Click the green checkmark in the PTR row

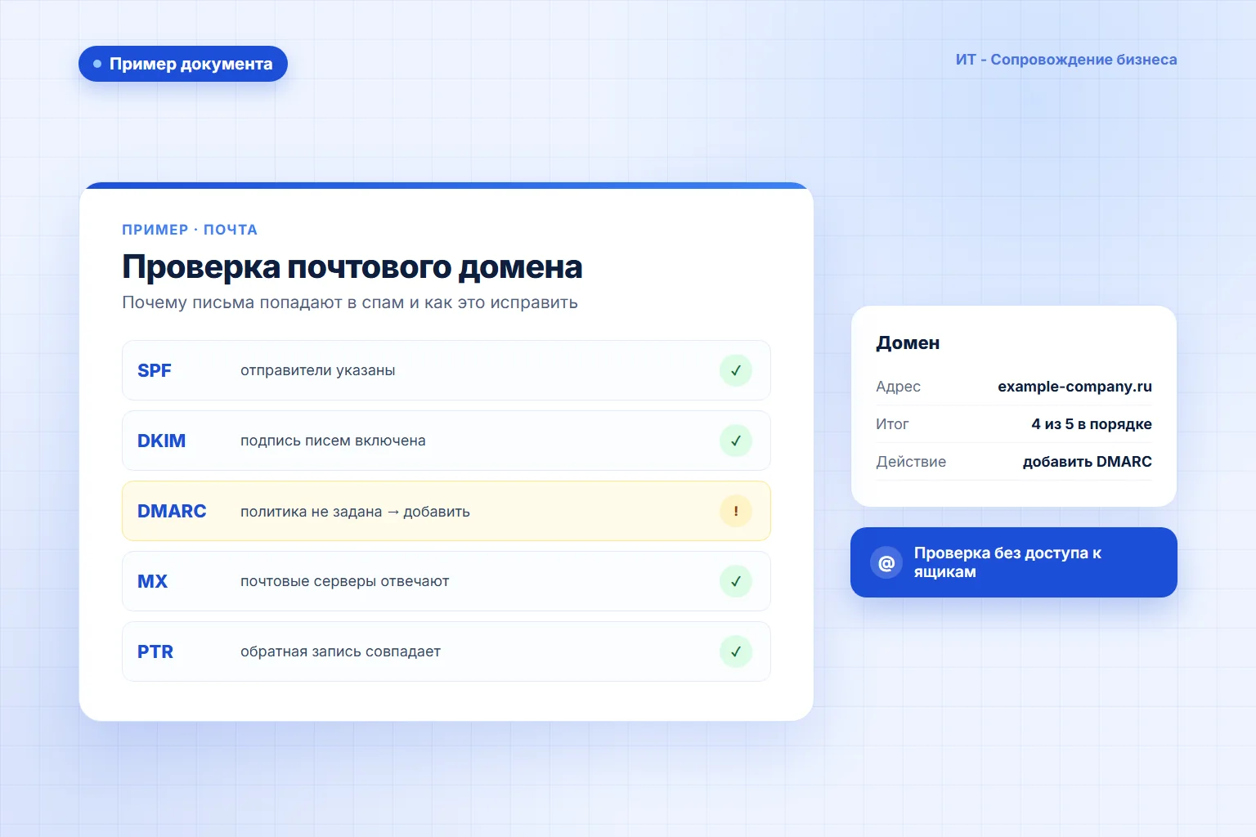(735, 651)
